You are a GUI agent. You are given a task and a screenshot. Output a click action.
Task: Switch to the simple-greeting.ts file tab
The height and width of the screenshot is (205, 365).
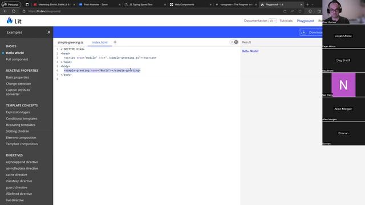[70, 42]
